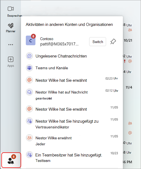Click the @ icon of the 02:23 Uhr mention

[29, 80]
